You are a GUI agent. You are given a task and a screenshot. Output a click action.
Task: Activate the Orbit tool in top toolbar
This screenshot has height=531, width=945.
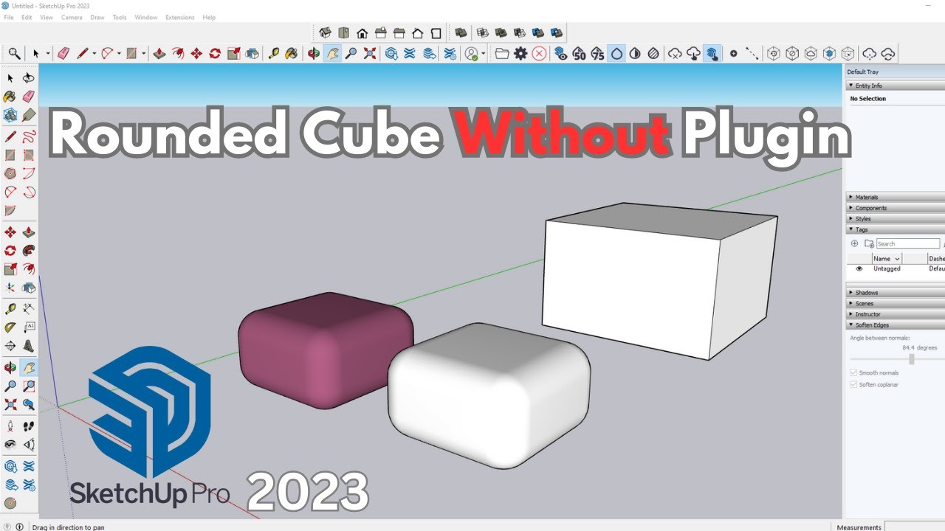[x=313, y=54]
